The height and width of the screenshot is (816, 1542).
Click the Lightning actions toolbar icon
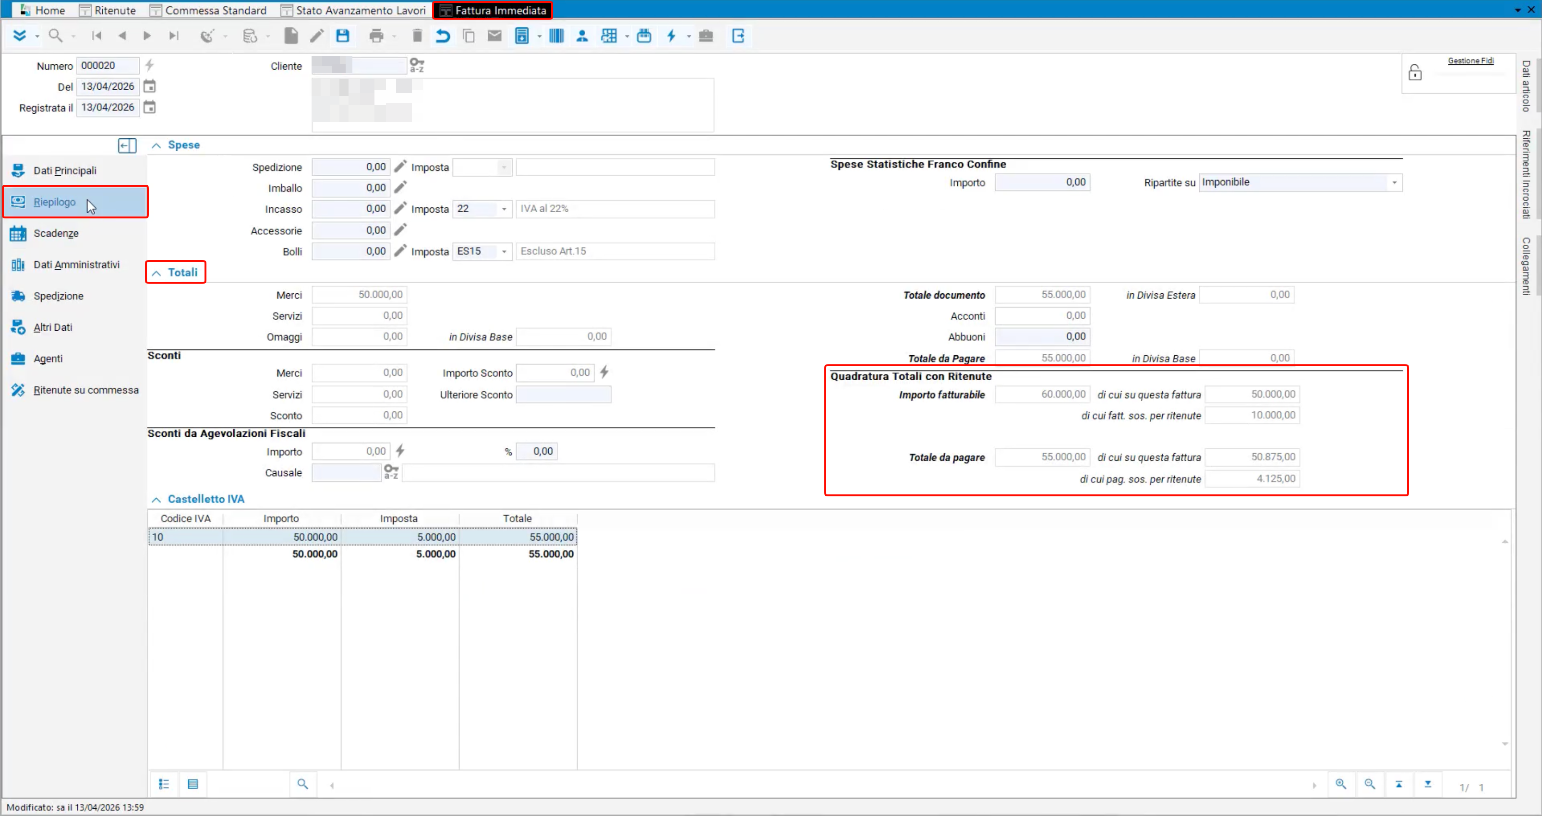pyautogui.click(x=672, y=36)
